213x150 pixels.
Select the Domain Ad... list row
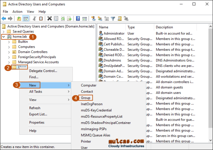coord(147,71)
